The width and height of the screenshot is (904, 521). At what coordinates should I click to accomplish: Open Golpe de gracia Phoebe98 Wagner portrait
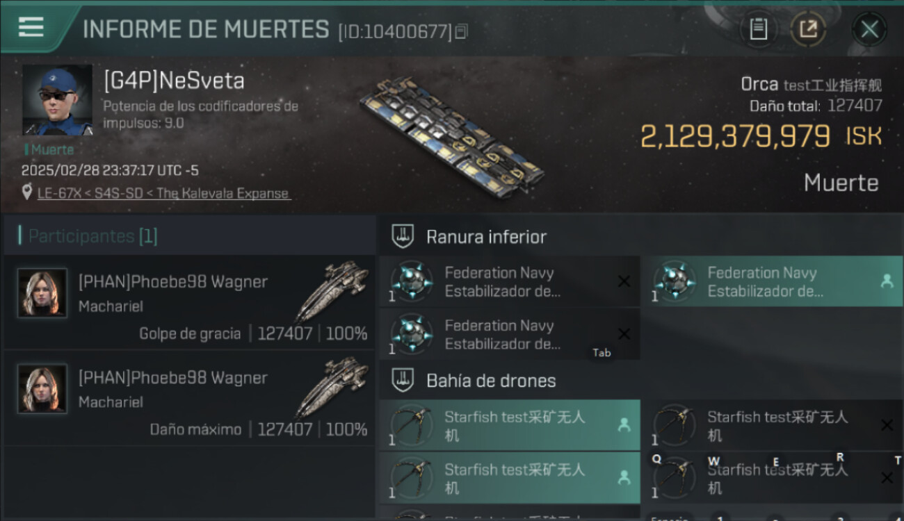[x=42, y=293]
